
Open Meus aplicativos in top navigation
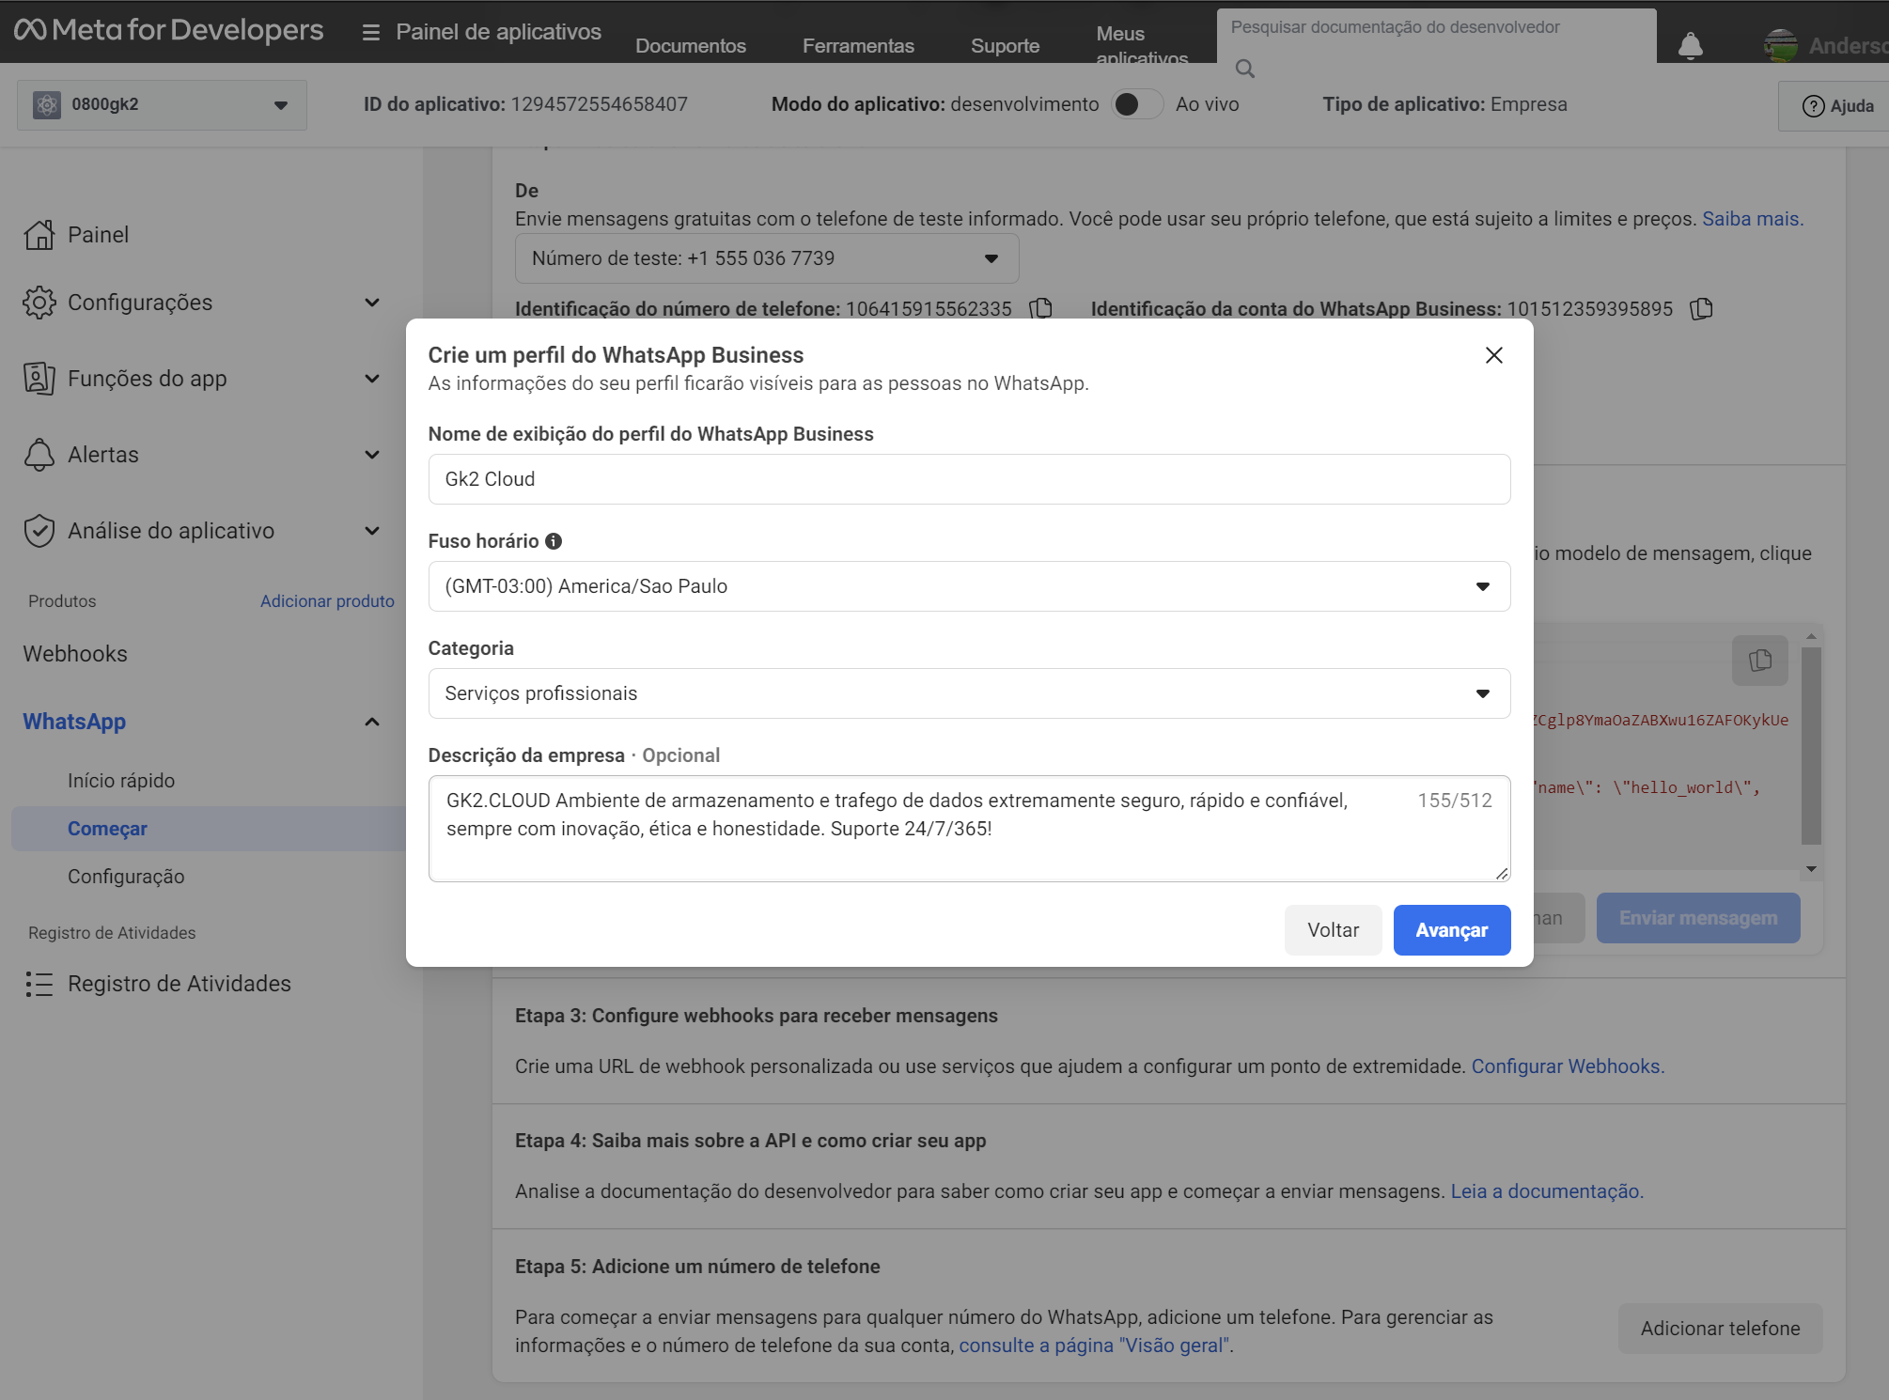(x=1142, y=44)
